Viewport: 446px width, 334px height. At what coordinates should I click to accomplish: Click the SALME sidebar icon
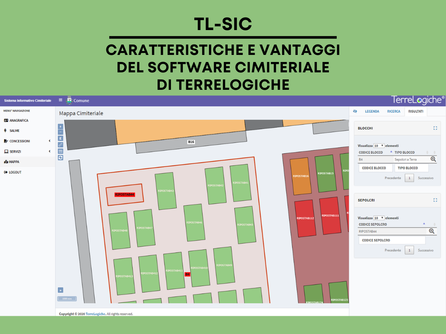click(x=6, y=131)
